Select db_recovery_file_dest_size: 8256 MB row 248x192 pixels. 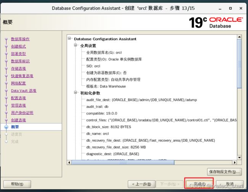click(116, 147)
